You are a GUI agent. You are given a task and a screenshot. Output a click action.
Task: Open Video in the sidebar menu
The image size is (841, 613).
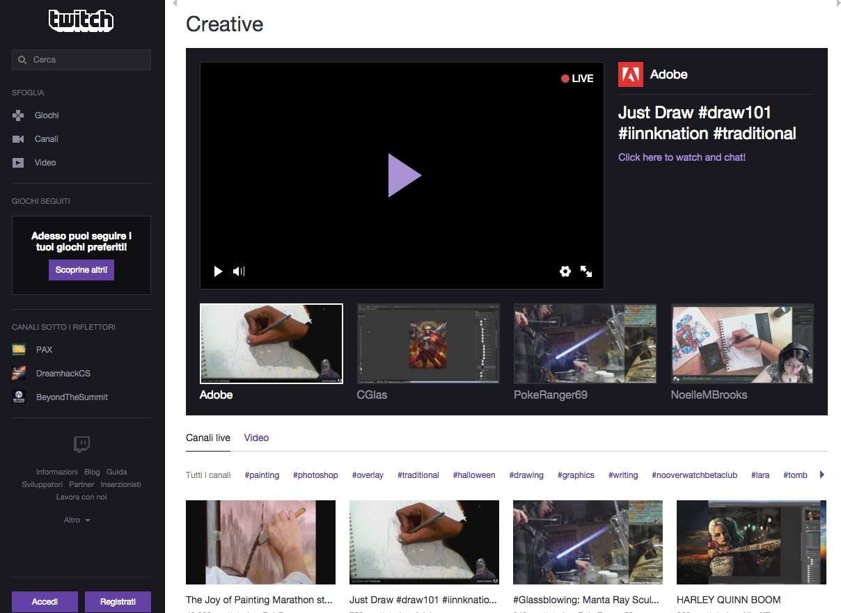pos(45,163)
